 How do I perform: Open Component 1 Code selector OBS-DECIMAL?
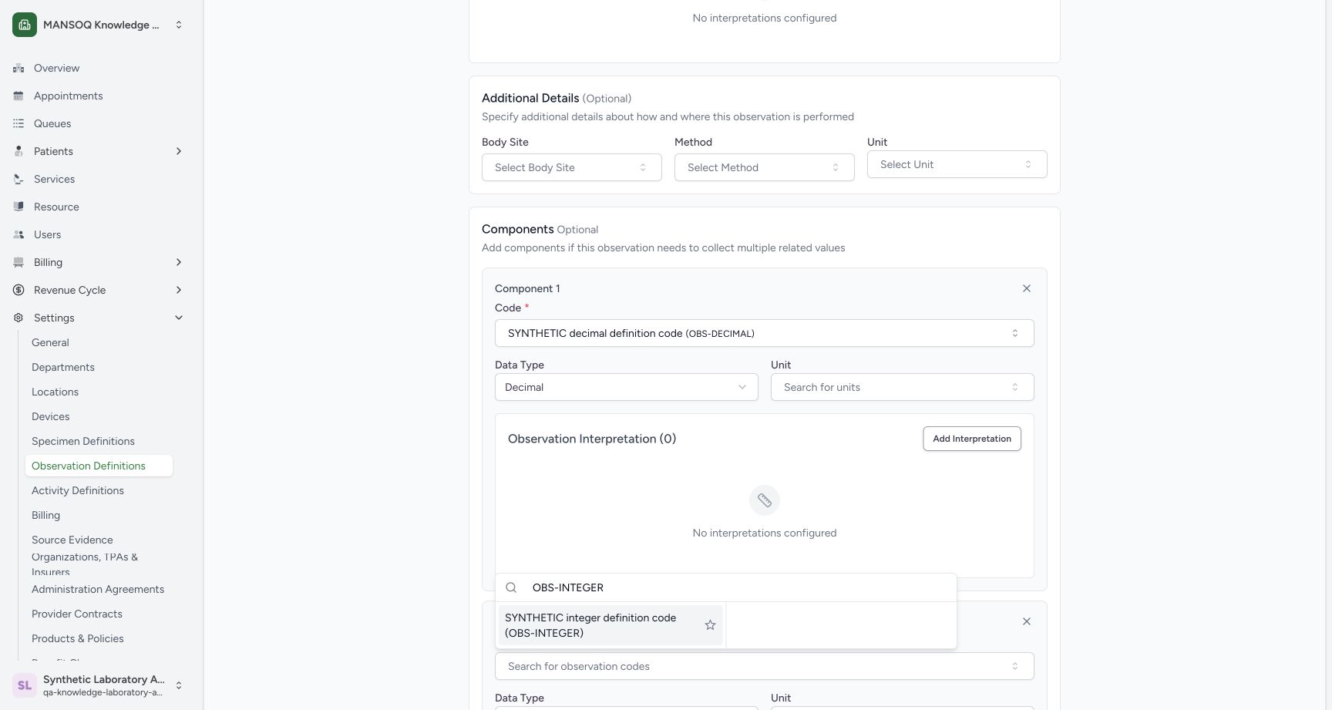[765, 333]
